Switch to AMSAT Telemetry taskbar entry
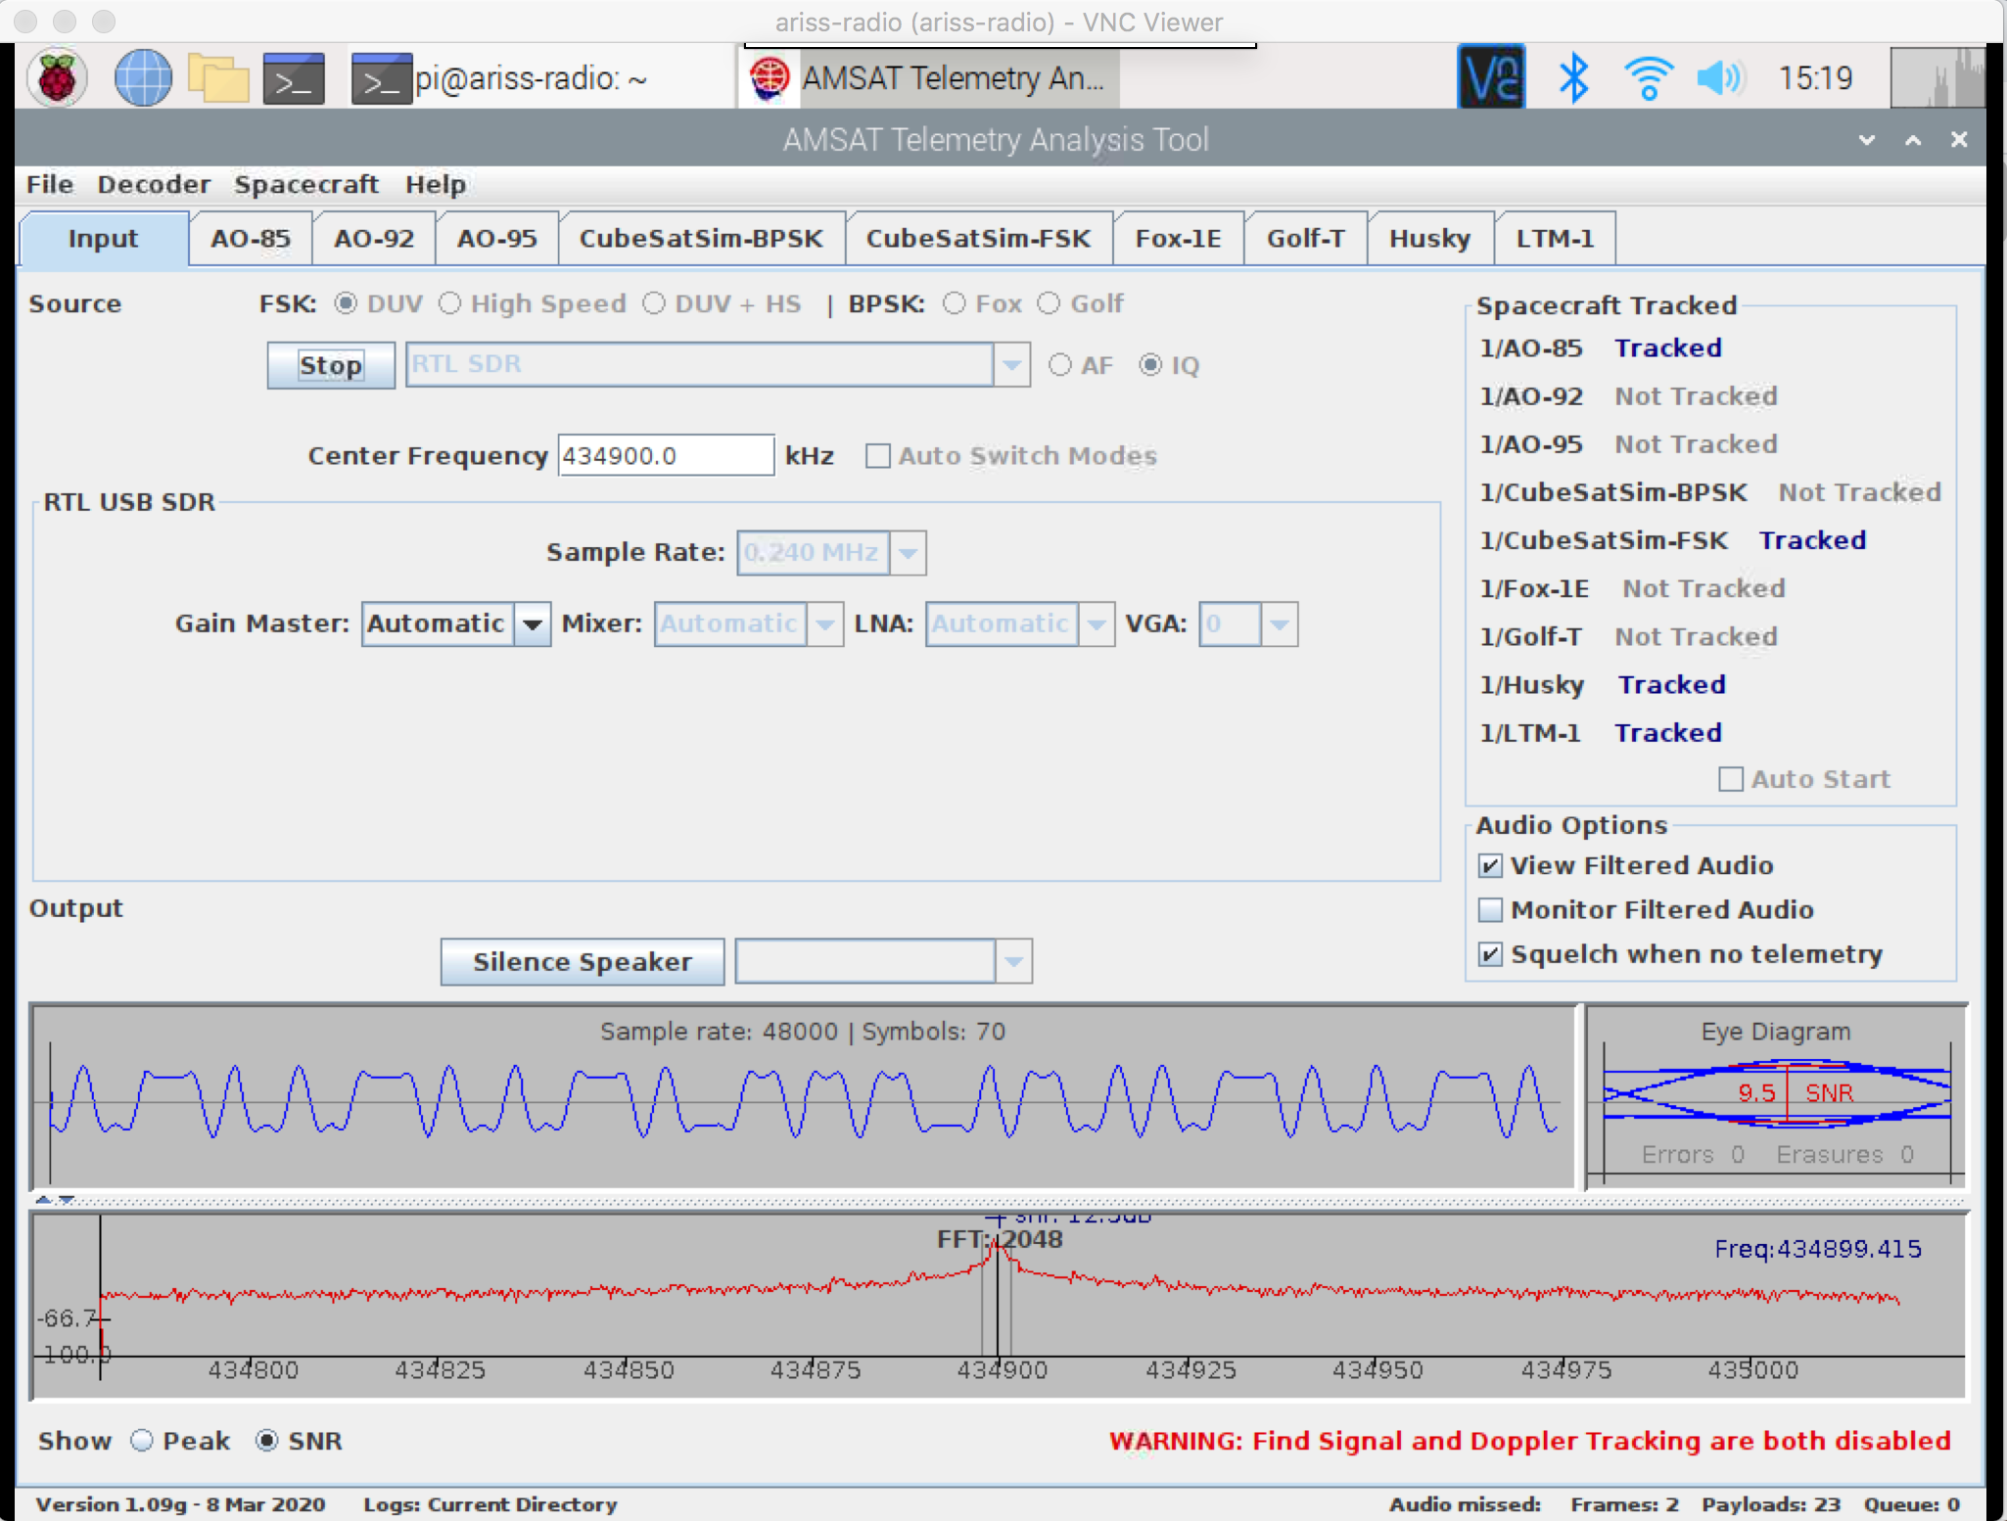Viewport: 2007px width, 1521px height. tap(928, 78)
